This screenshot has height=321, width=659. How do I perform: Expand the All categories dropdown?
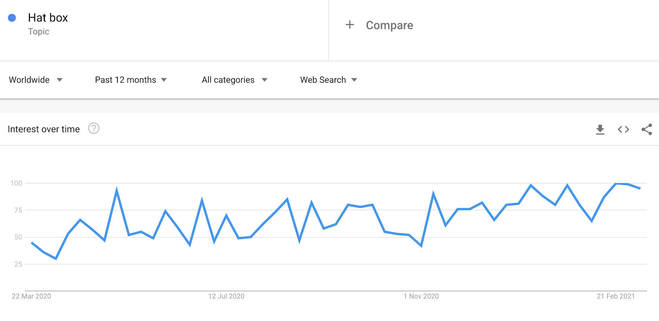coord(234,80)
